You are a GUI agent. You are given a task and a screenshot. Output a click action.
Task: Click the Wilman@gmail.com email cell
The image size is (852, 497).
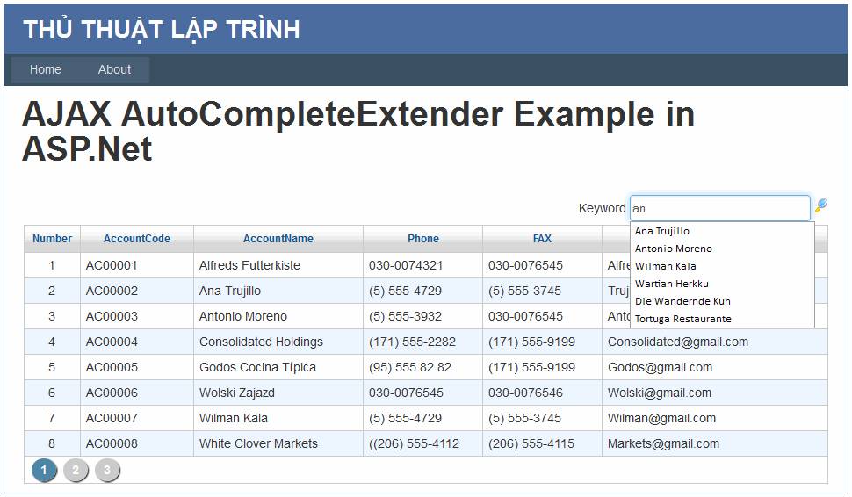(715, 418)
